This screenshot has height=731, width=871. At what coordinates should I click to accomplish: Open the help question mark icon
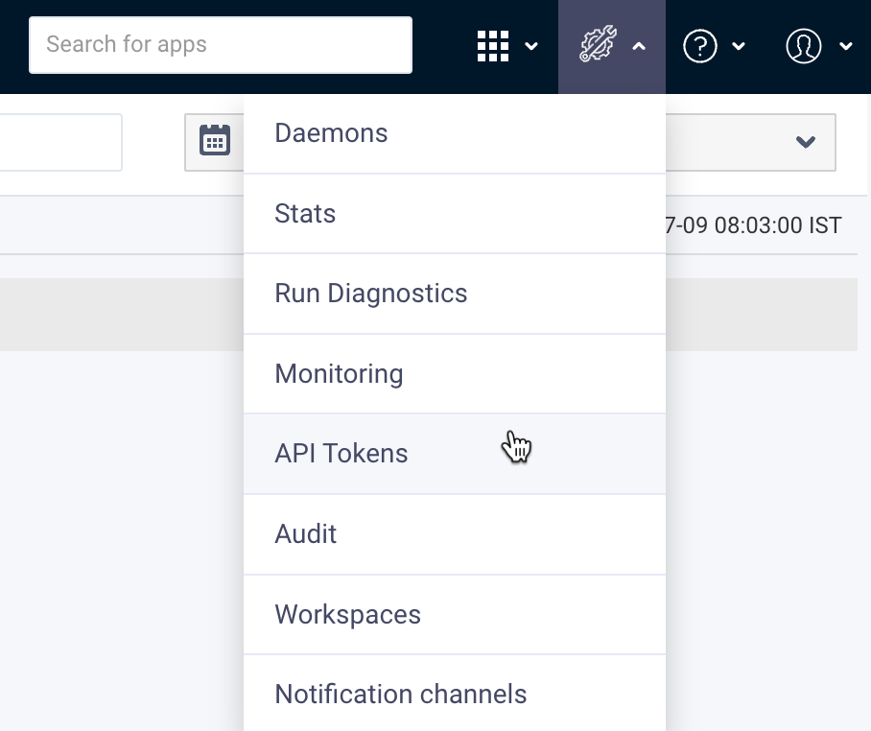point(699,45)
